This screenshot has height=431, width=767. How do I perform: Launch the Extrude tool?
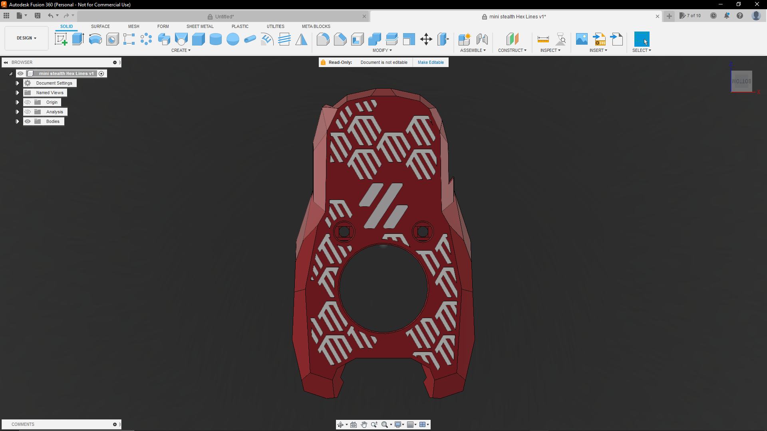tap(77, 39)
